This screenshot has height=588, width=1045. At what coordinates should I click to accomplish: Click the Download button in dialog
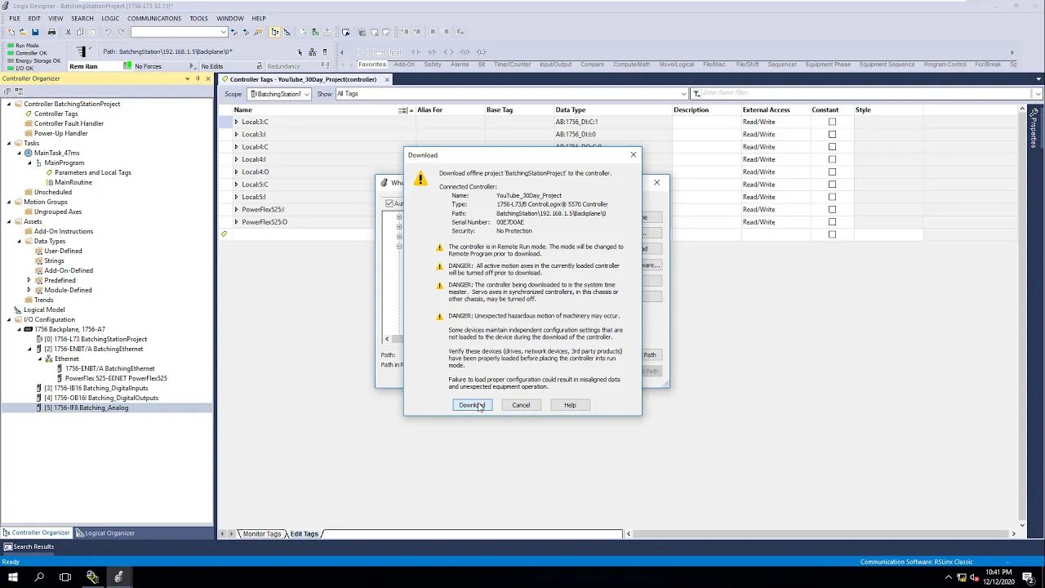click(x=472, y=405)
